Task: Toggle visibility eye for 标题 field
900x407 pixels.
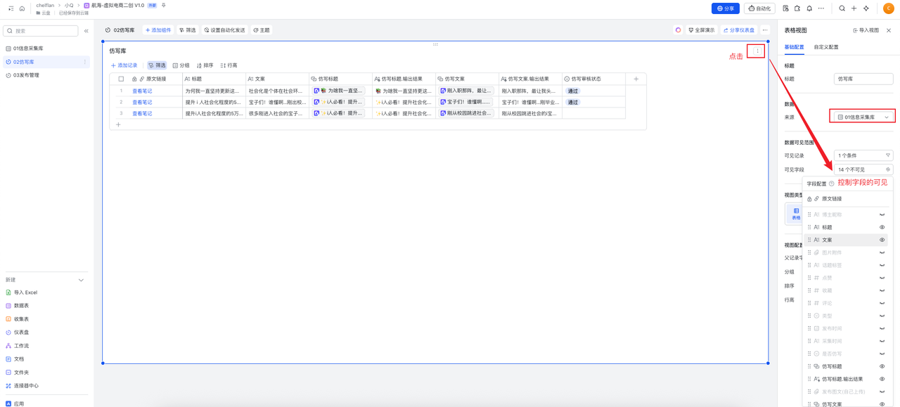Action: pos(882,227)
